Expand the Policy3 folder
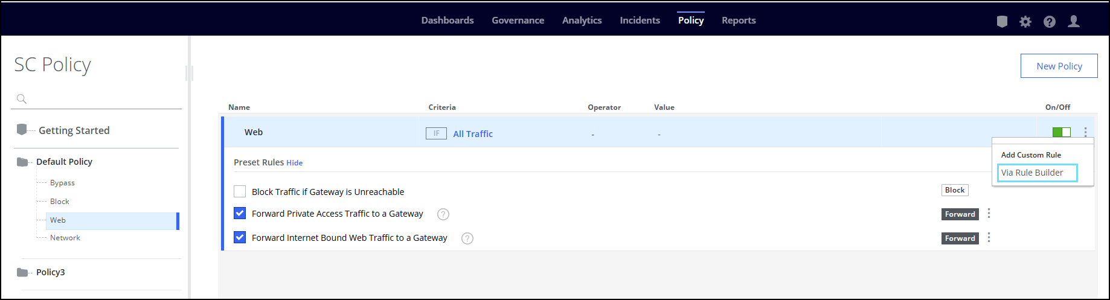This screenshot has height=300, width=1110. pos(23,272)
